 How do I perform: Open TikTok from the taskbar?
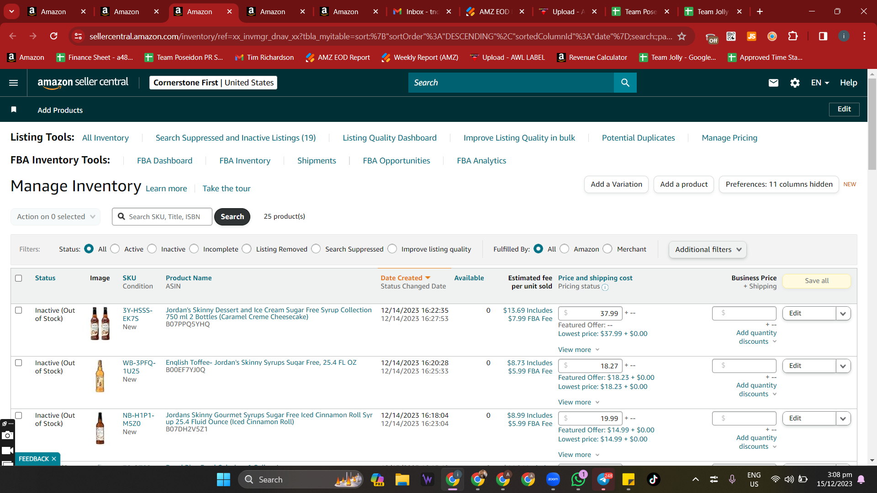pos(654,480)
